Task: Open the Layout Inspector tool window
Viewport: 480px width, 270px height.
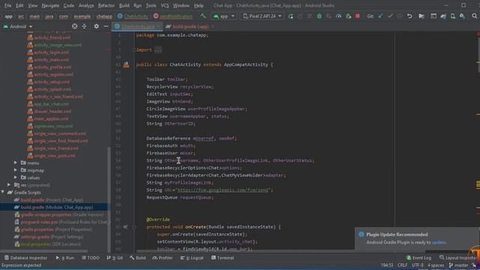Action: tap(458, 258)
